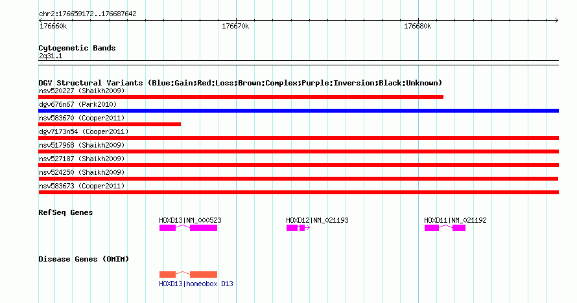Click the red nsv520227 variant bar
This screenshot has width=577, height=303.
click(241, 97)
